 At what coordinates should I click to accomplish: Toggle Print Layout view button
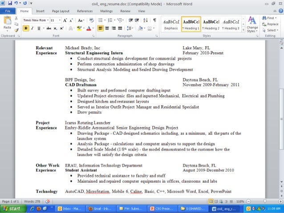211,201
